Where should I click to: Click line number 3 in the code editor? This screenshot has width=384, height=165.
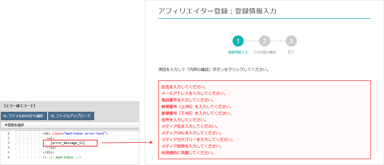[8, 143]
